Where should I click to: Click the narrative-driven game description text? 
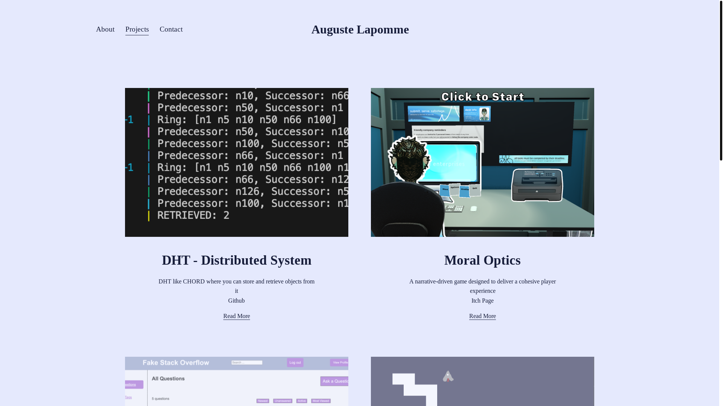[482, 286]
